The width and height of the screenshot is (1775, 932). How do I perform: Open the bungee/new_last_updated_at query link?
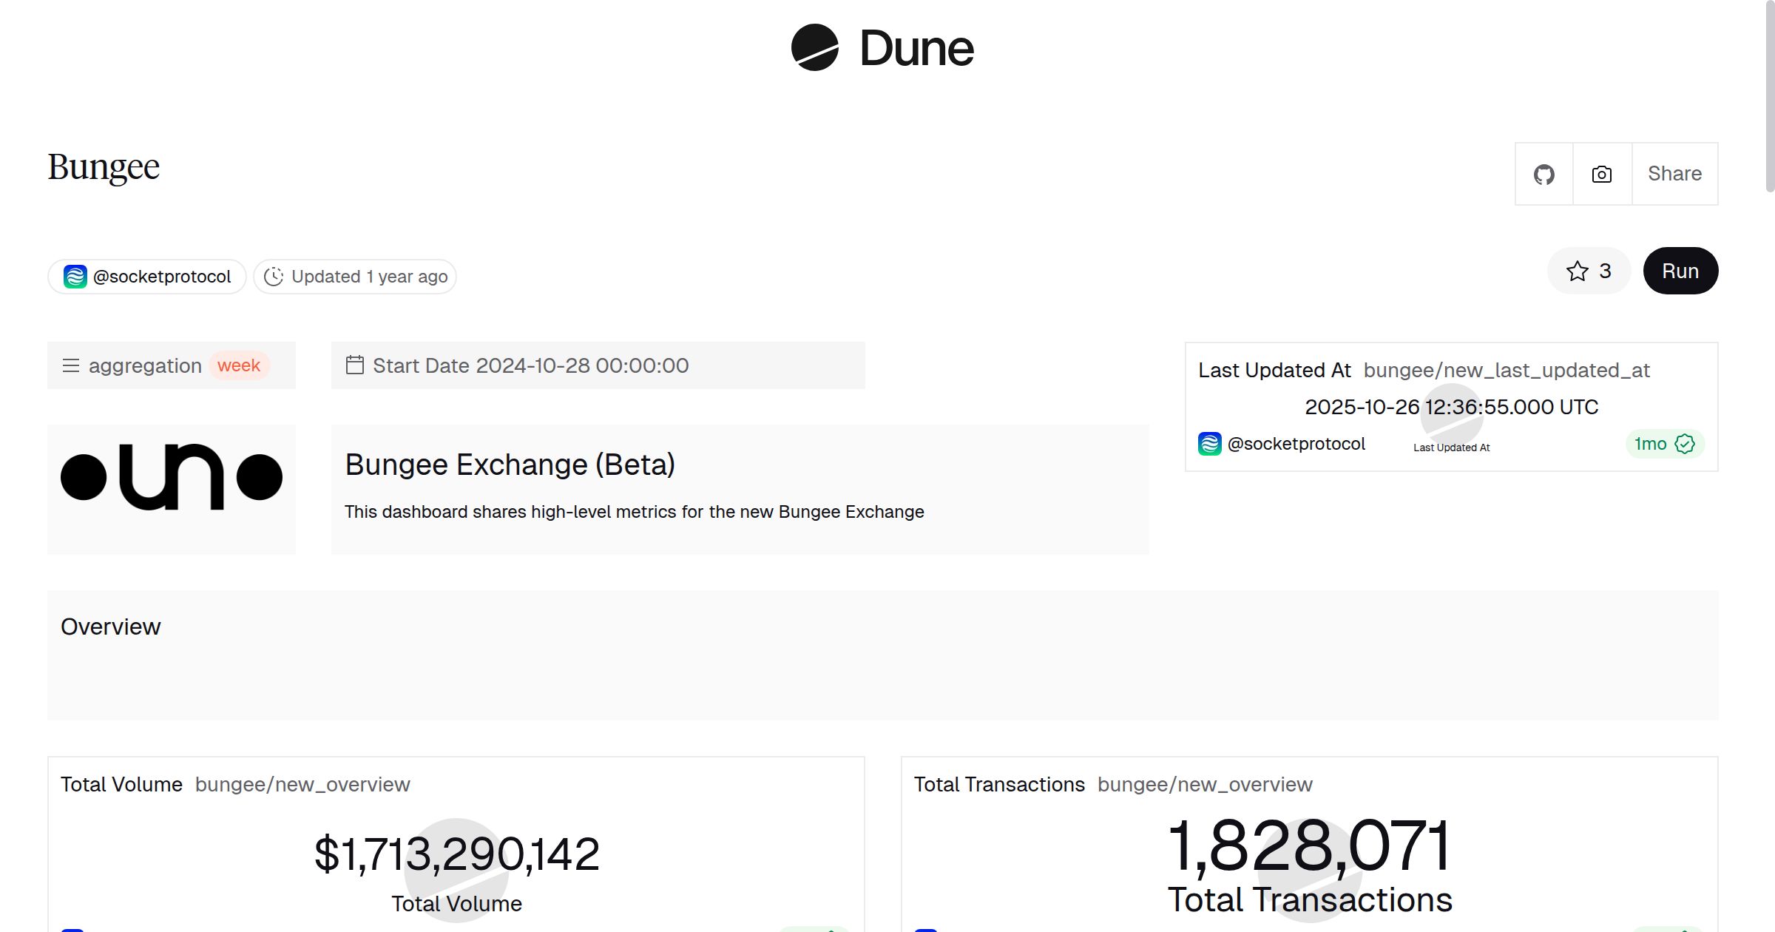point(1507,371)
